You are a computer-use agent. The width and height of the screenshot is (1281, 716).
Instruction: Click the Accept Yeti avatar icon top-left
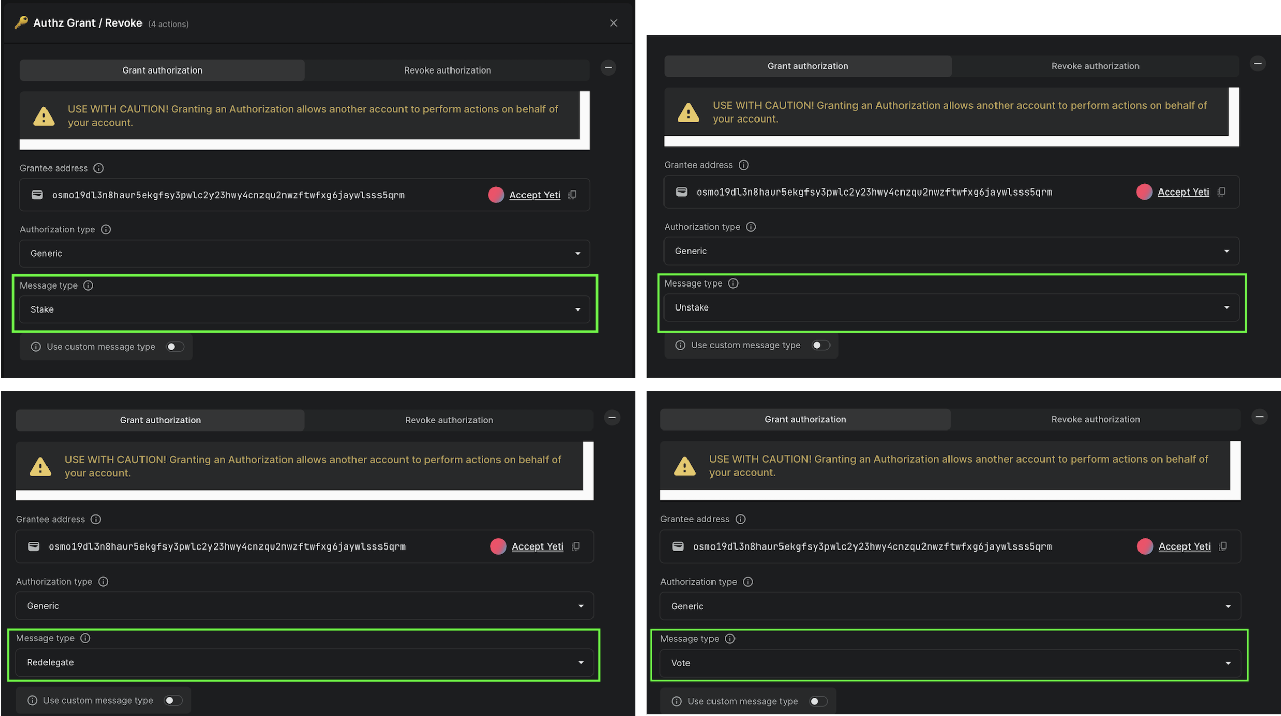[496, 195]
